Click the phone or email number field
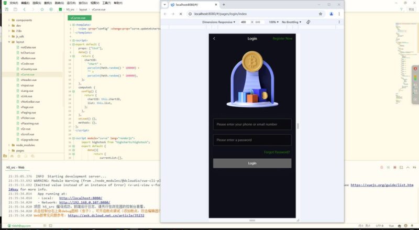The height and width of the screenshot is (230, 419). coord(252,124)
